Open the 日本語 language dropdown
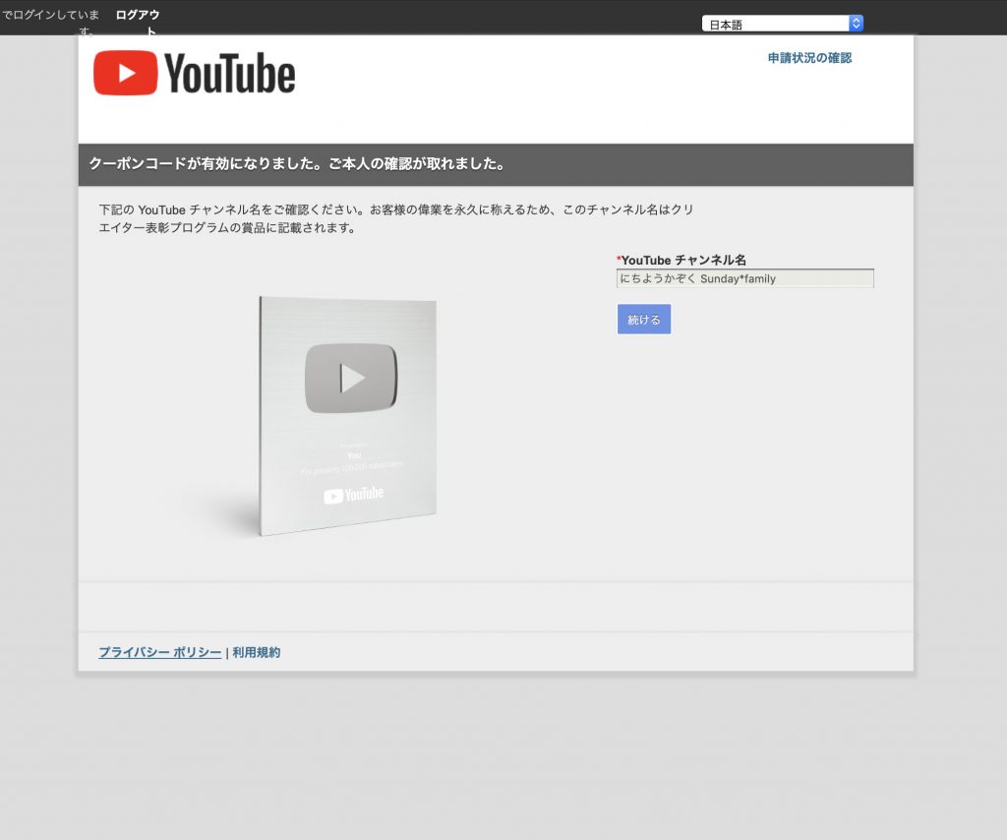 click(782, 24)
